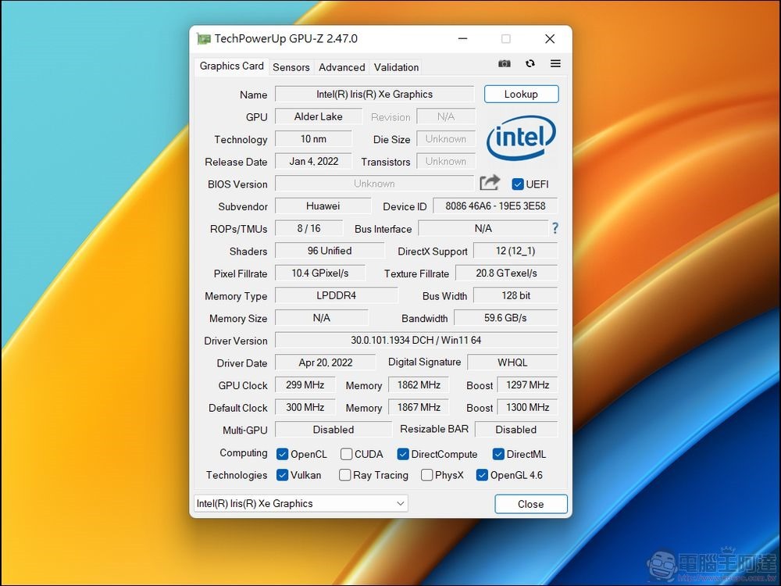Switch to the Advanced tab

tap(341, 67)
